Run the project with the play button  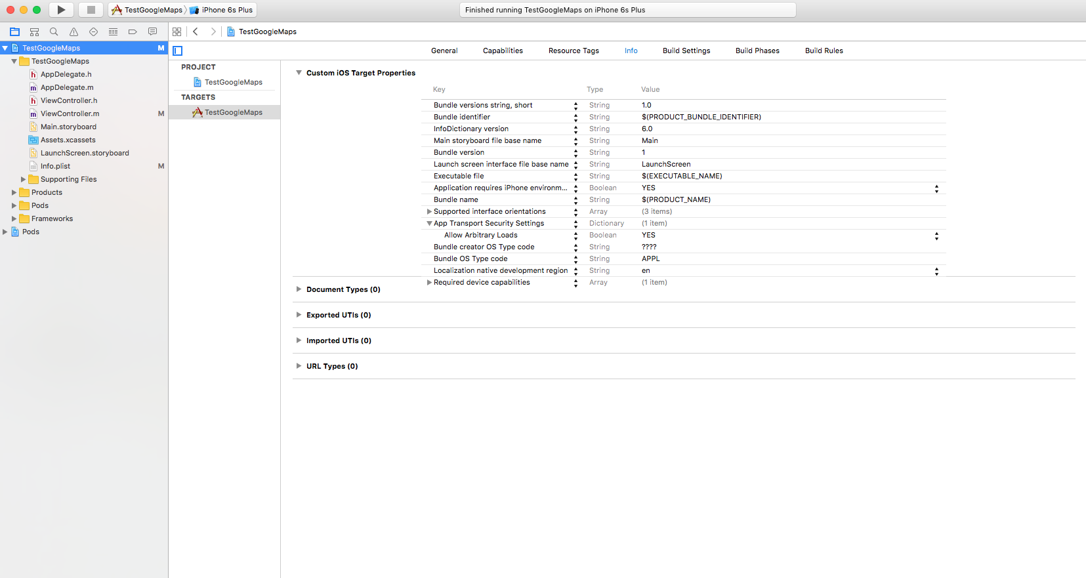coord(61,10)
